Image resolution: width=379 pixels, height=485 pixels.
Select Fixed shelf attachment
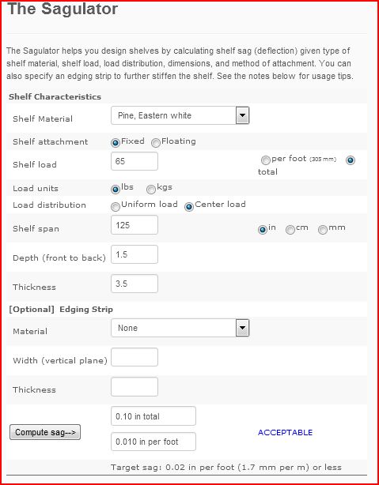116,143
